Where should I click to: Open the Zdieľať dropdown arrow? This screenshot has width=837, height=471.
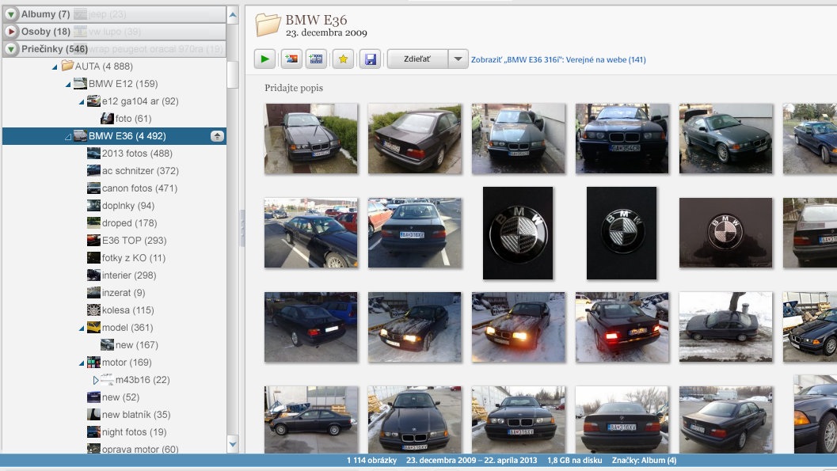click(x=458, y=59)
